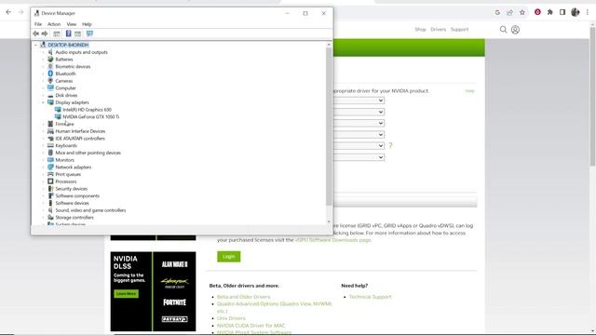
Task: Click the NVIDIA site search magnifier icon
Action: pos(503,29)
